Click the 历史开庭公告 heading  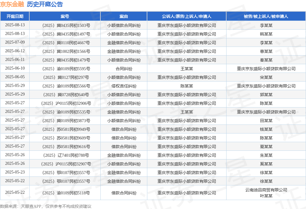pos(45,4)
